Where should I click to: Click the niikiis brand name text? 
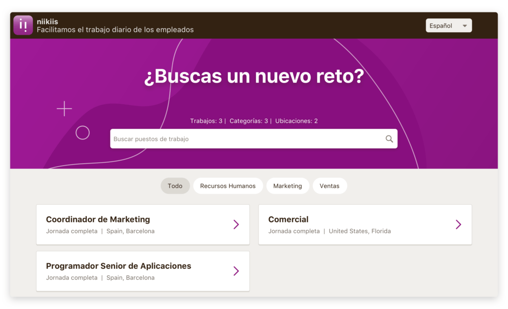pyautogui.click(x=47, y=21)
